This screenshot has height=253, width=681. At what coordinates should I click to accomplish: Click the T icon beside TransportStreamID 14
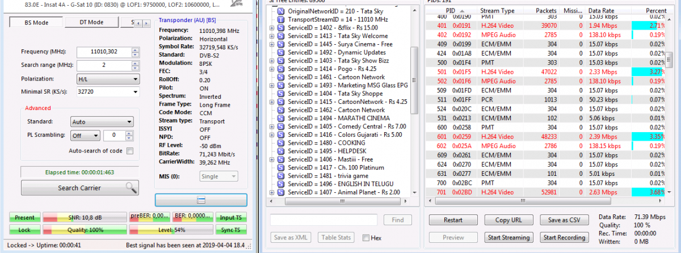280,19
